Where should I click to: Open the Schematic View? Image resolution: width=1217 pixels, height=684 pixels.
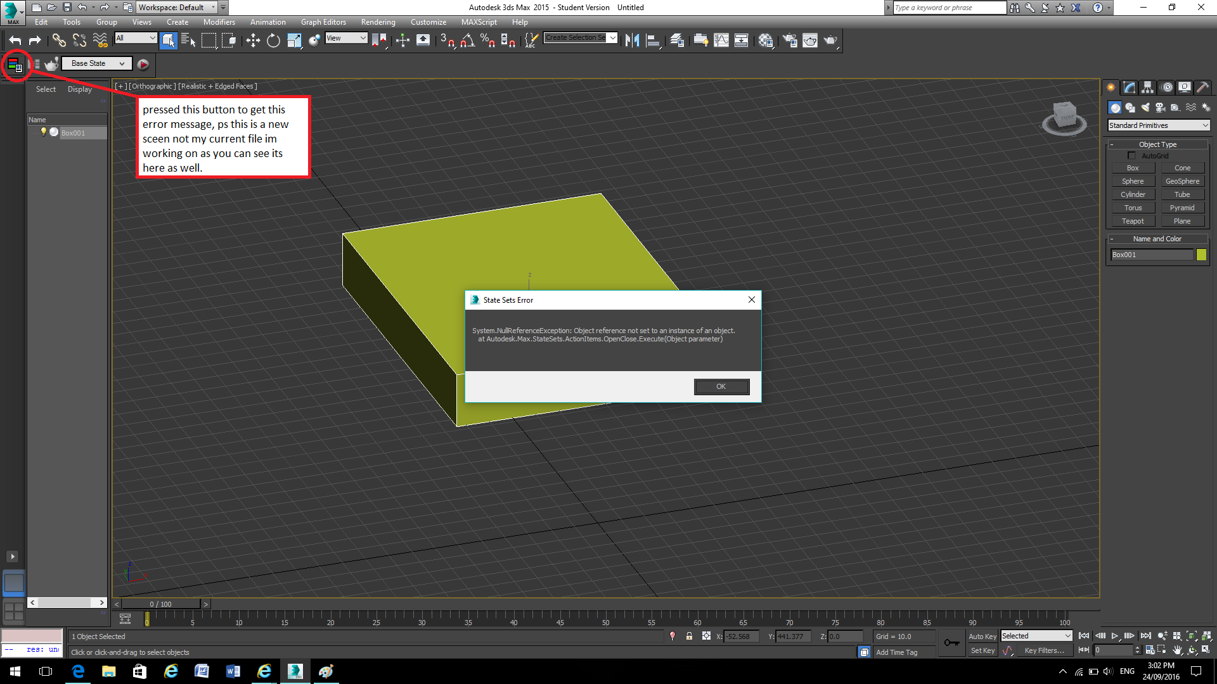[x=742, y=40]
